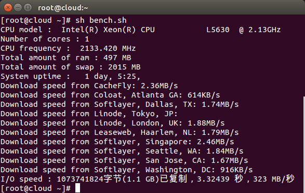This screenshot has height=193, width=305.
Task: Click the total ram 497 MB value
Action: tap(117, 58)
